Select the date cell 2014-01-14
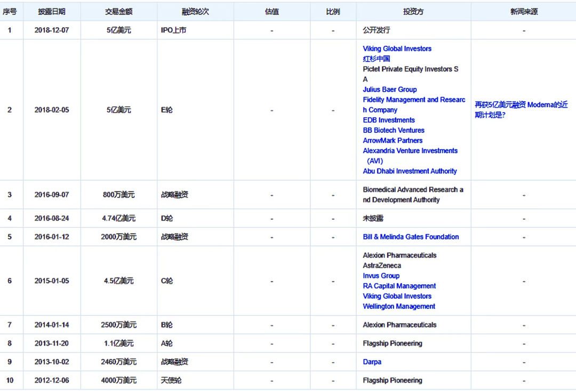Screen dimensions: 576x391 tap(52, 325)
